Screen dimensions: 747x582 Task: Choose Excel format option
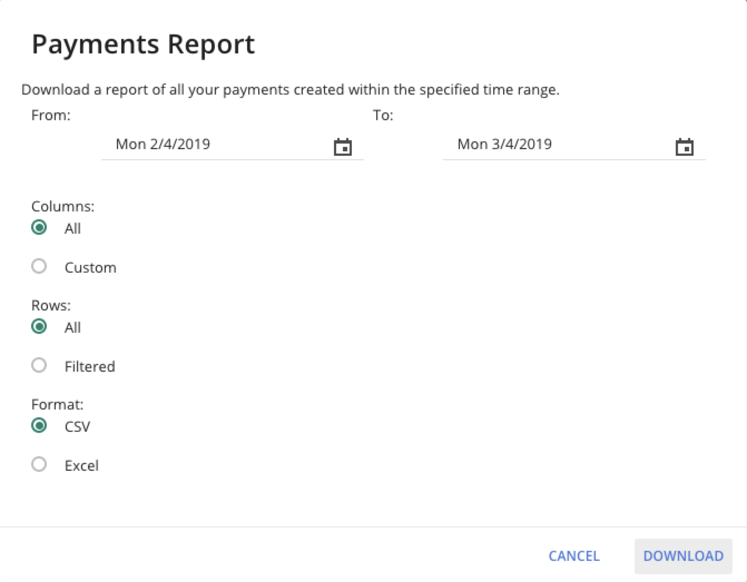[39, 465]
